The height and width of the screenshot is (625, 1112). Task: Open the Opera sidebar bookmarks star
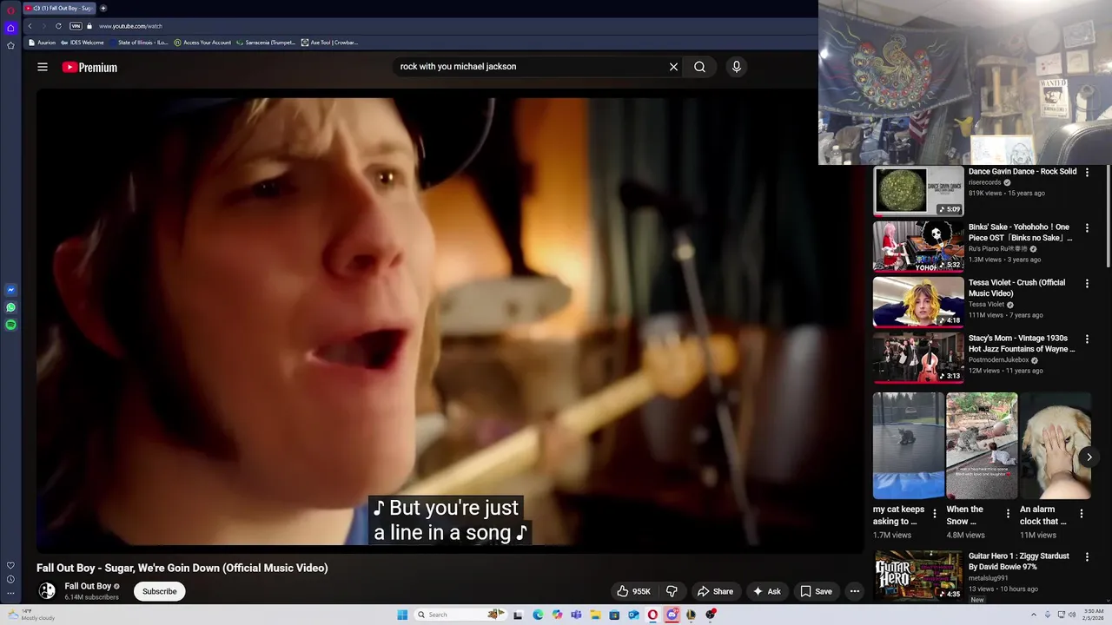(10, 45)
